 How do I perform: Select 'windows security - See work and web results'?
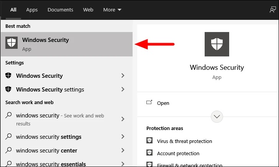60,119
